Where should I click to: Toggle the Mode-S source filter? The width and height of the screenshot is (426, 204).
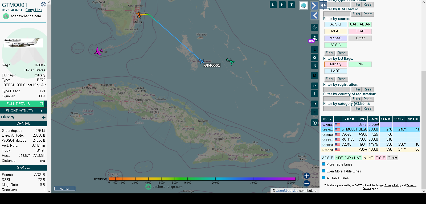point(335,38)
